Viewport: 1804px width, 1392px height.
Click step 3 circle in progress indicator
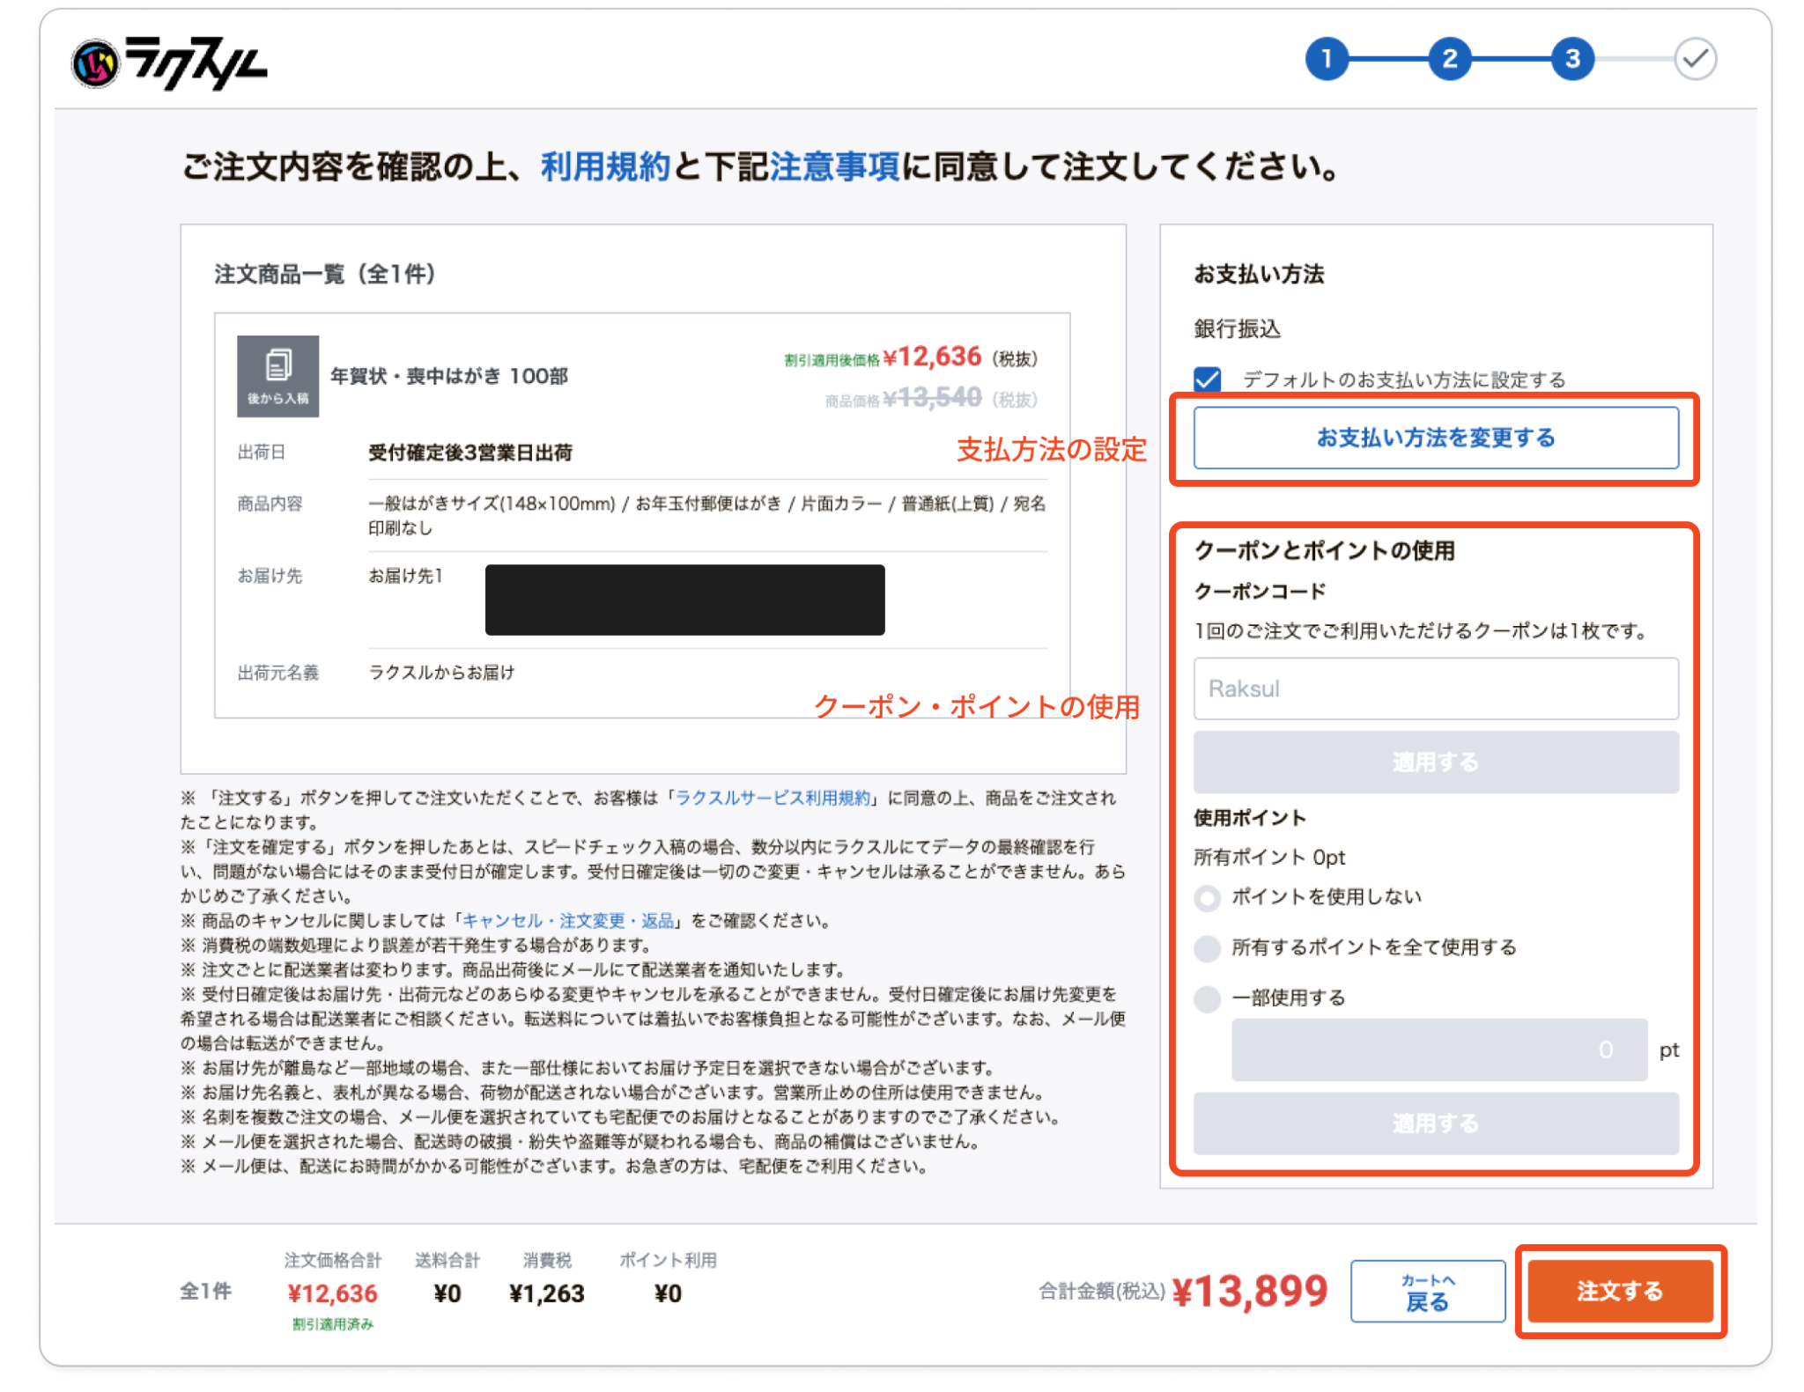pyautogui.click(x=1571, y=59)
